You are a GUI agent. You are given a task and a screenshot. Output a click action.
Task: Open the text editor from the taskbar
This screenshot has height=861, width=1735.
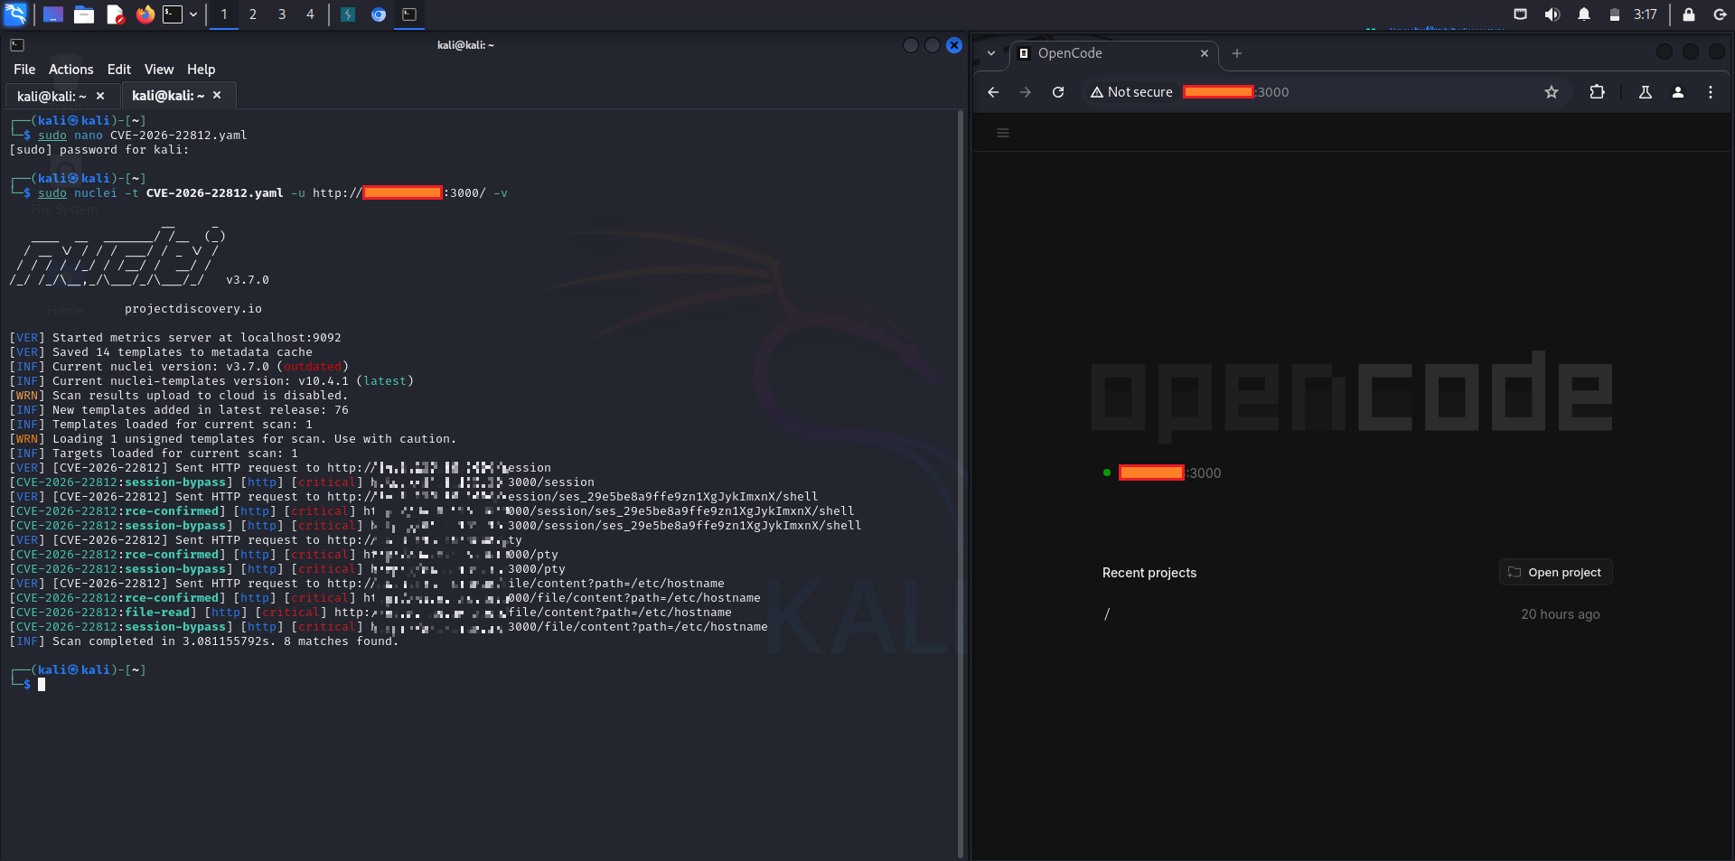(x=114, y=14)
